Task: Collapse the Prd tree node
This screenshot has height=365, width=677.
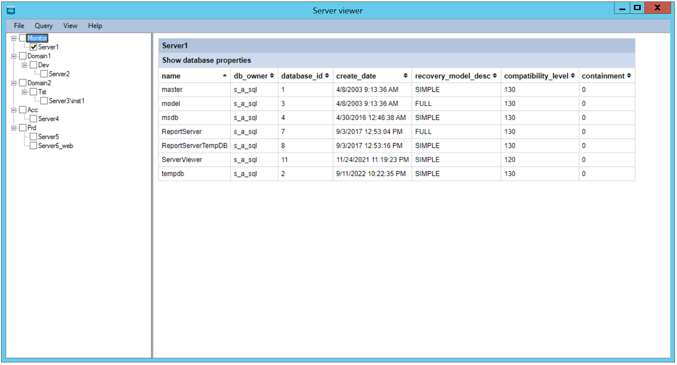Action: tap(14, 128)
